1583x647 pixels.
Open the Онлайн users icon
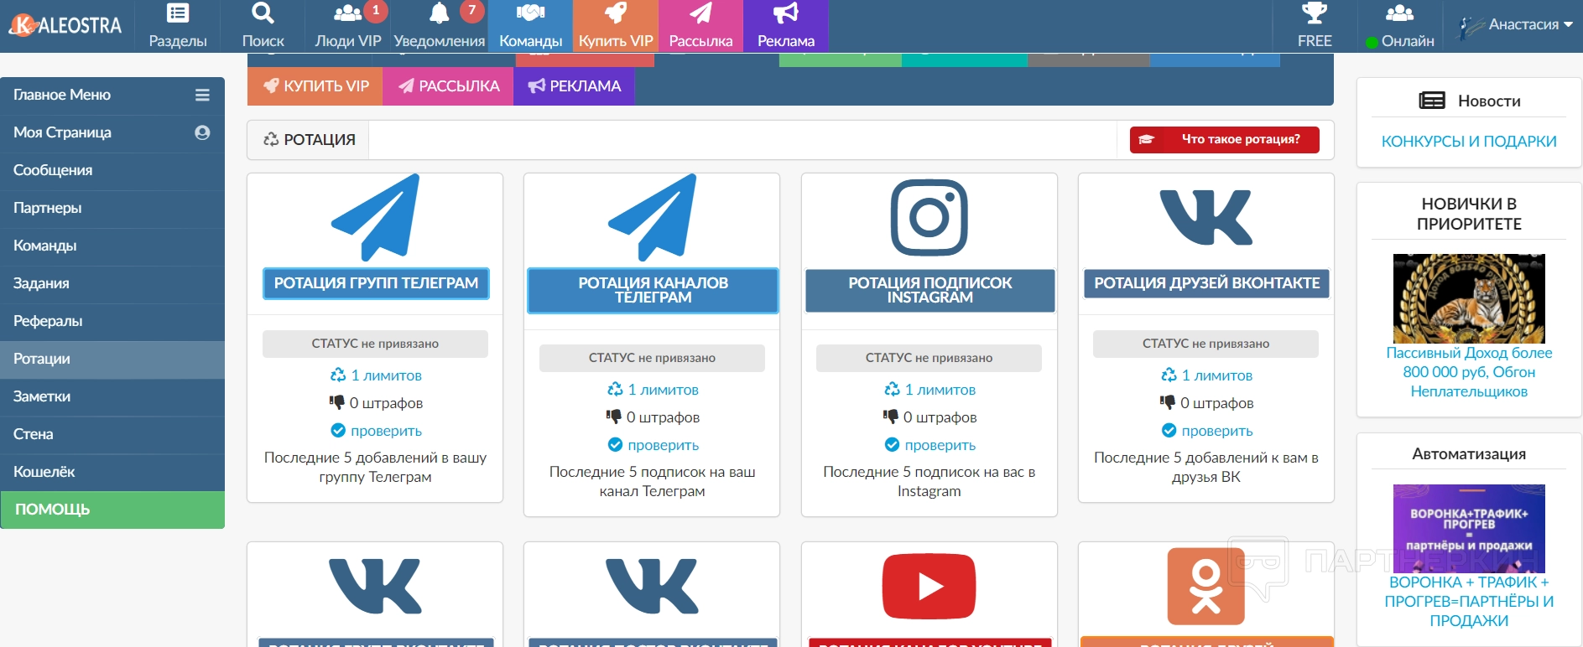pos(1399,13)
